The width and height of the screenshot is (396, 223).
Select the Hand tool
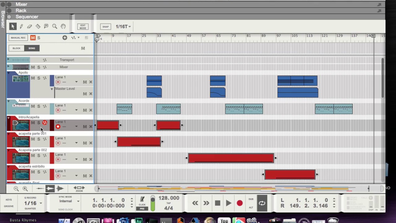63,27
